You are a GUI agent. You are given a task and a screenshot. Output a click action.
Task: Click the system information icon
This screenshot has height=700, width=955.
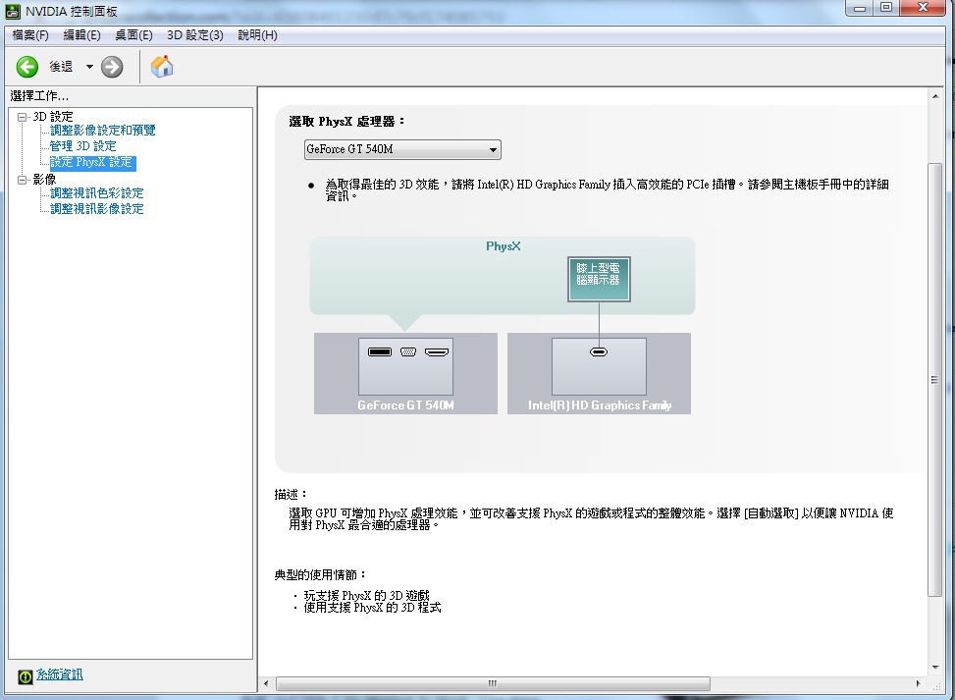tap(25, 676)
